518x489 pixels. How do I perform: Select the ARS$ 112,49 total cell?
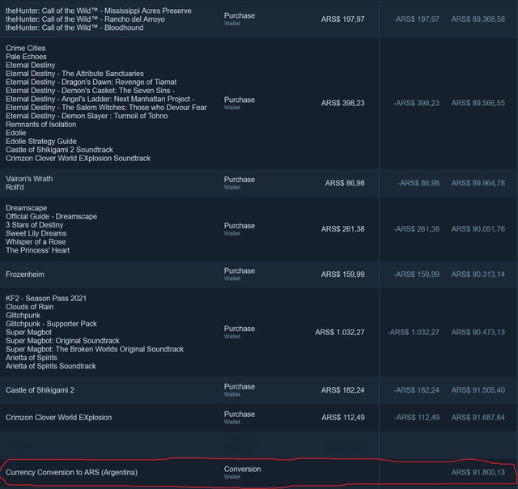tap(343, 418)
